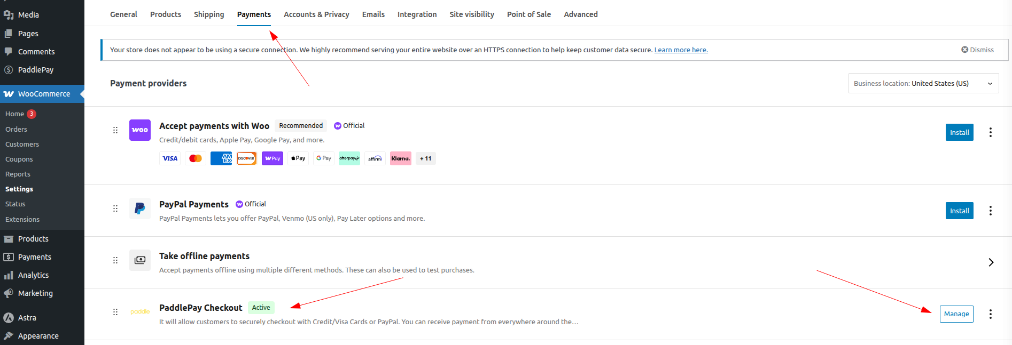Switch to the General settings tab

[123, 14]
